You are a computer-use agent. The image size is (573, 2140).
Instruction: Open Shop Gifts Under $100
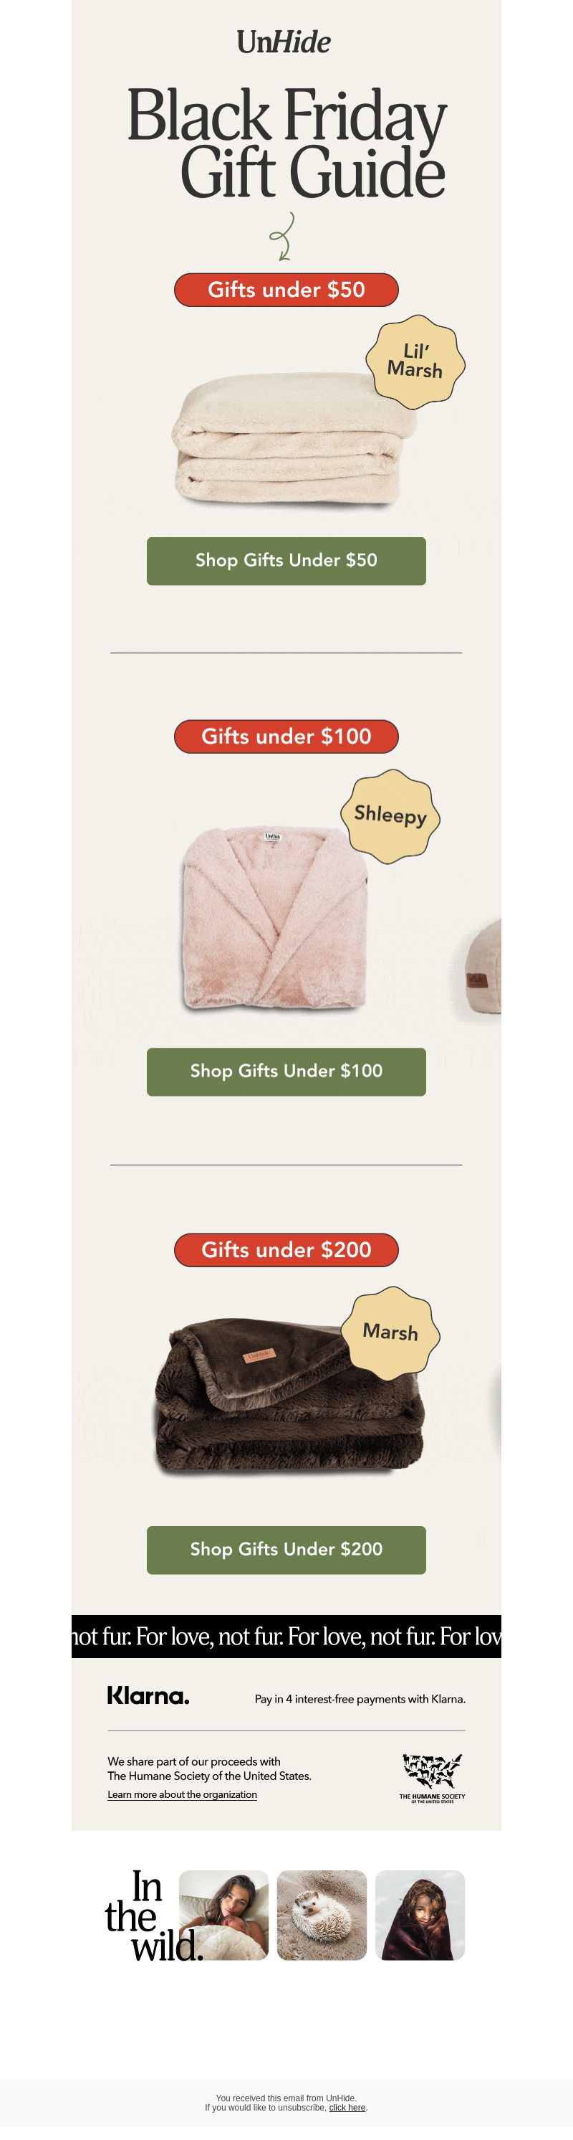pyautogui.click(x=286, y=1071)
